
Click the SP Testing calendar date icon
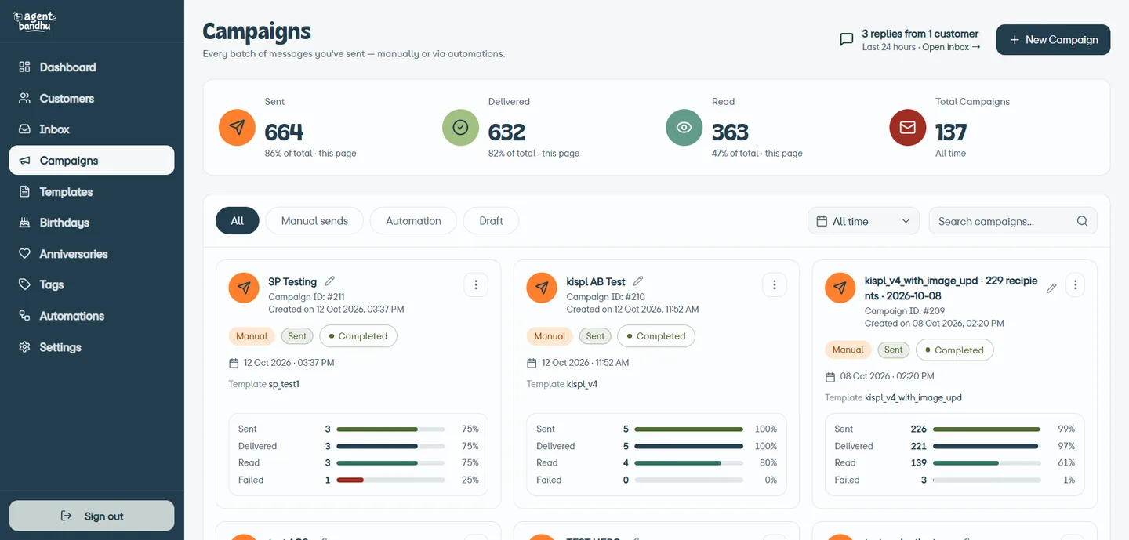pyautogui.click(x=234, y=363)
